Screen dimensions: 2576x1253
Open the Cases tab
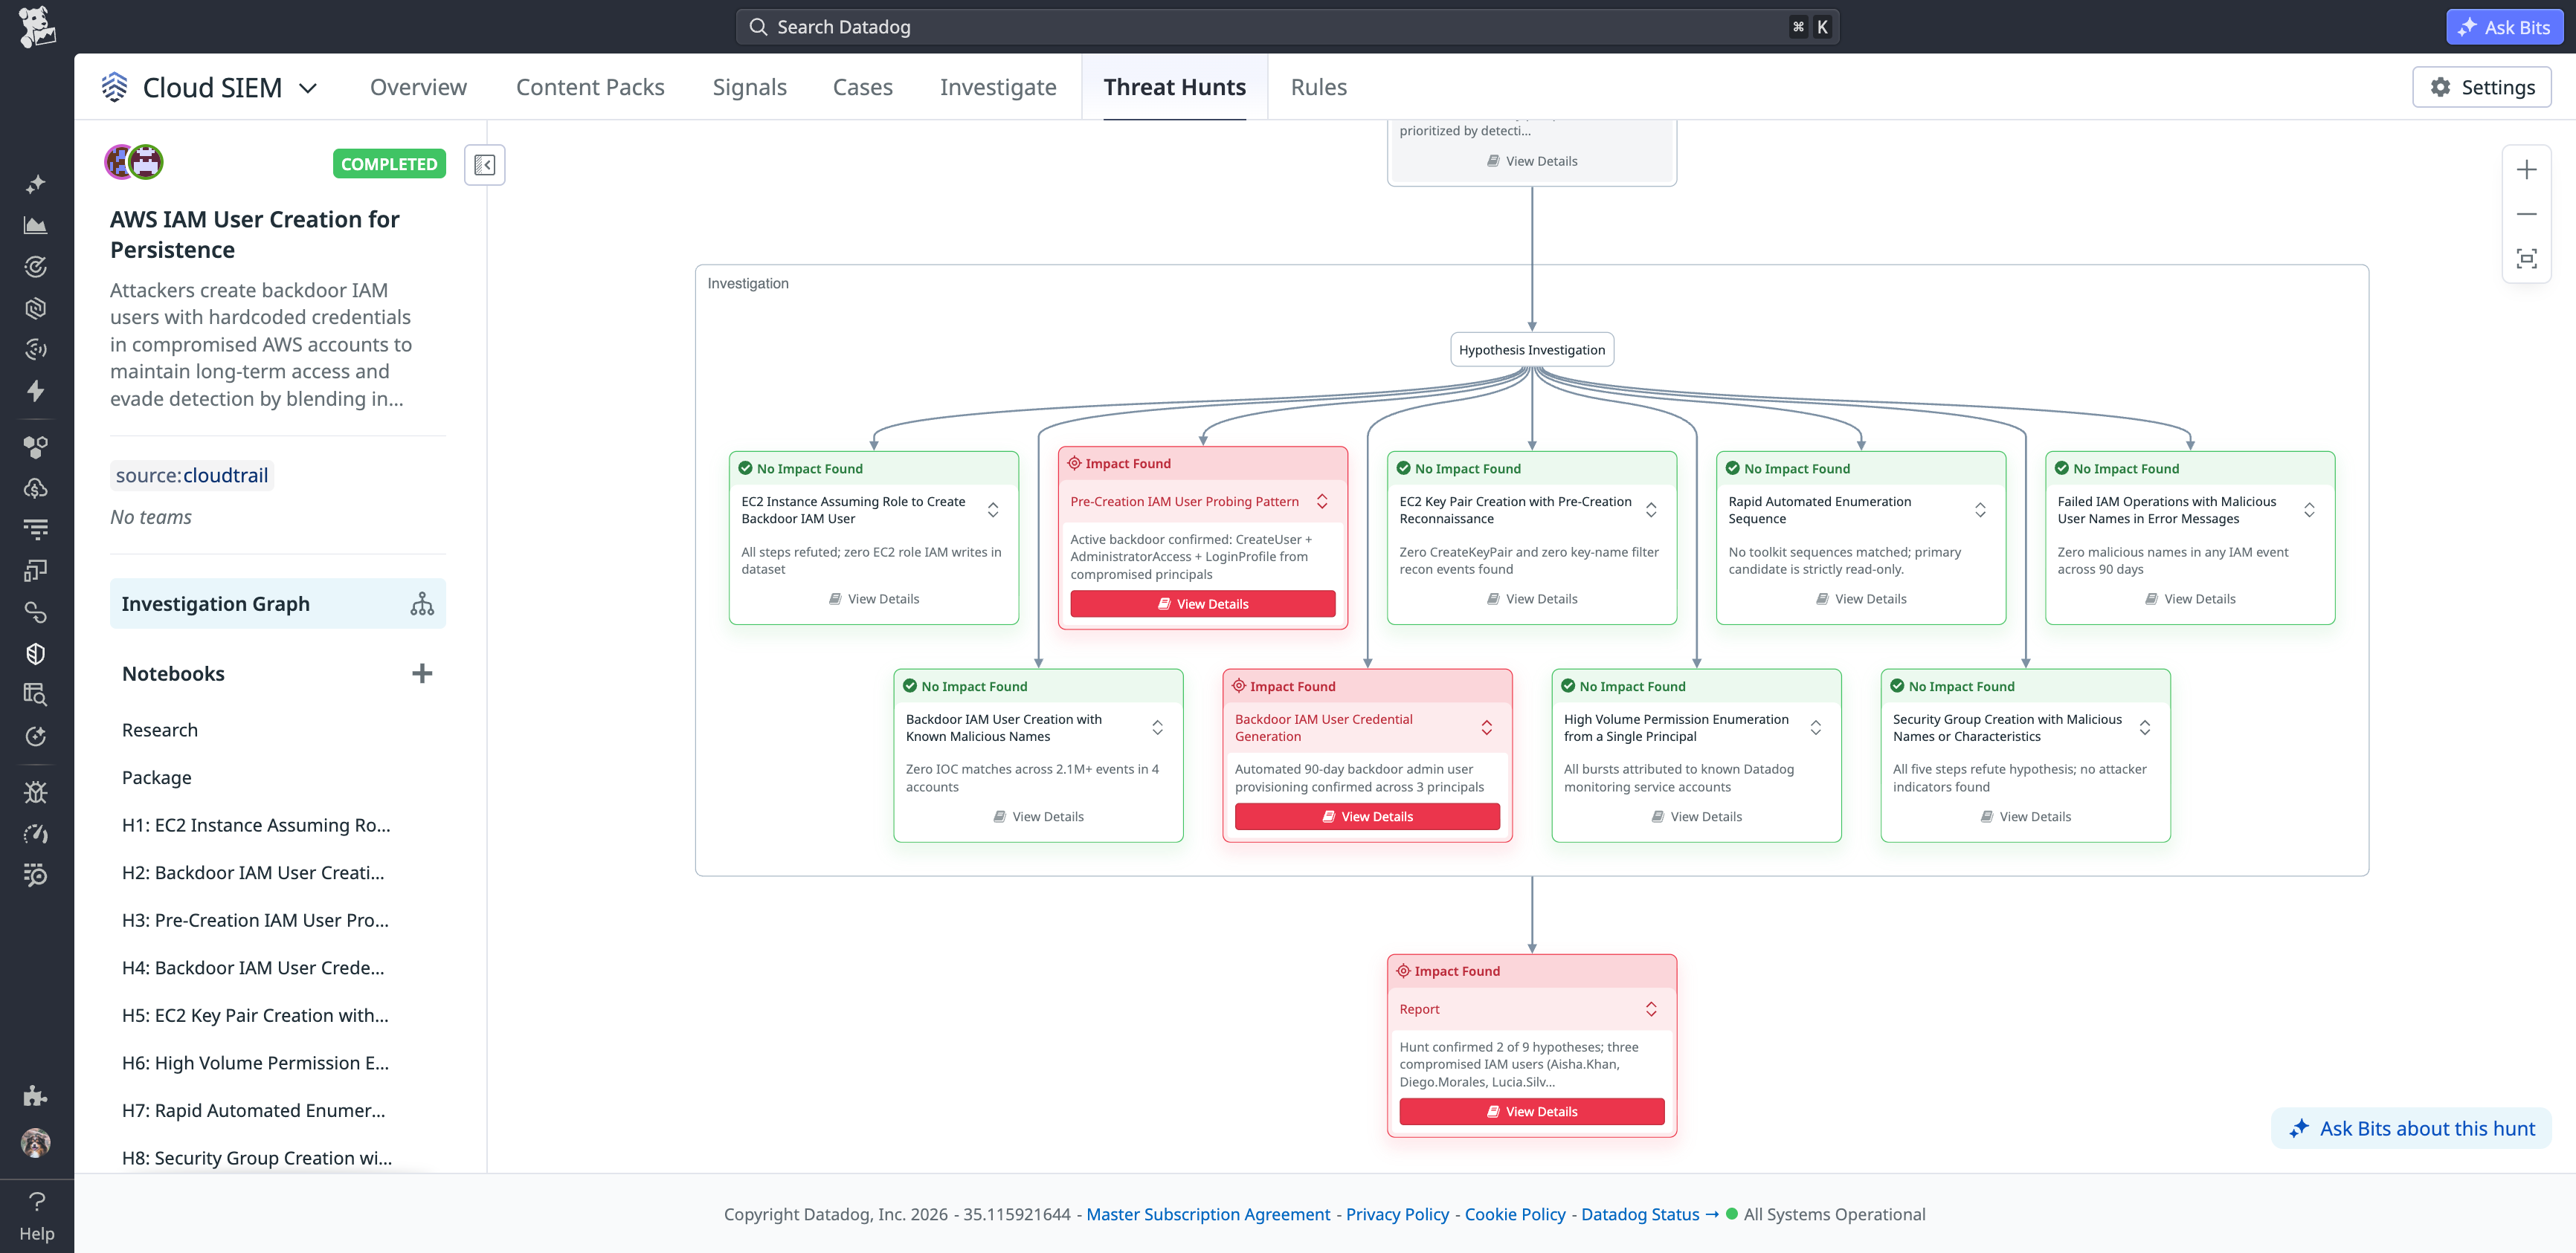(x=862, y=87)
